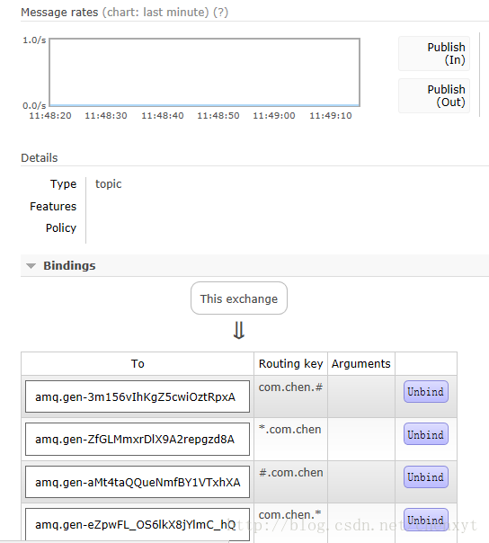This screenshot has width=489, height=543.
Task: Select the Publish (In) legend box
Action: pos(434,54)
